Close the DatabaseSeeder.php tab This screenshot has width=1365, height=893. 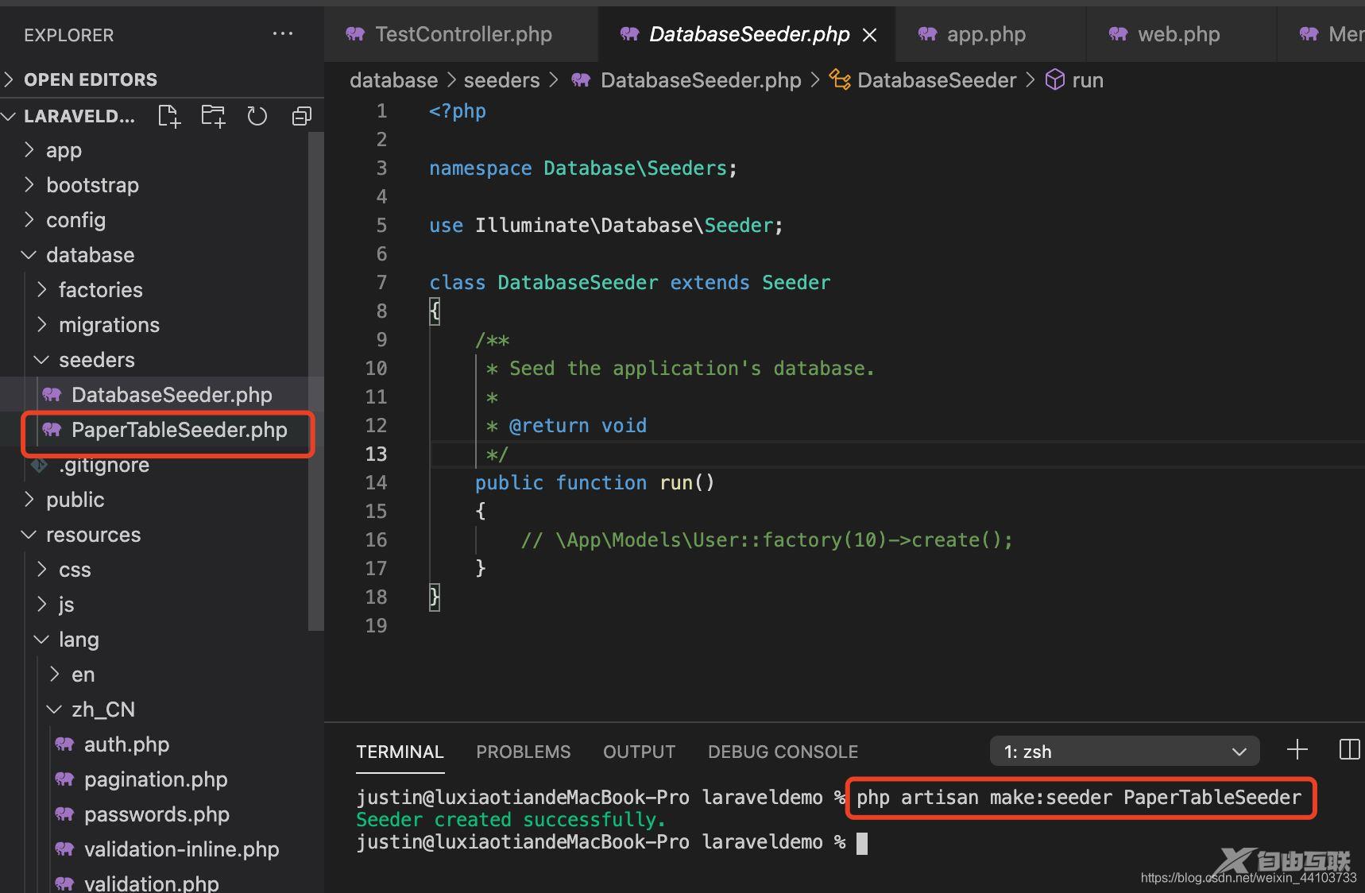[x=870, y=35]
